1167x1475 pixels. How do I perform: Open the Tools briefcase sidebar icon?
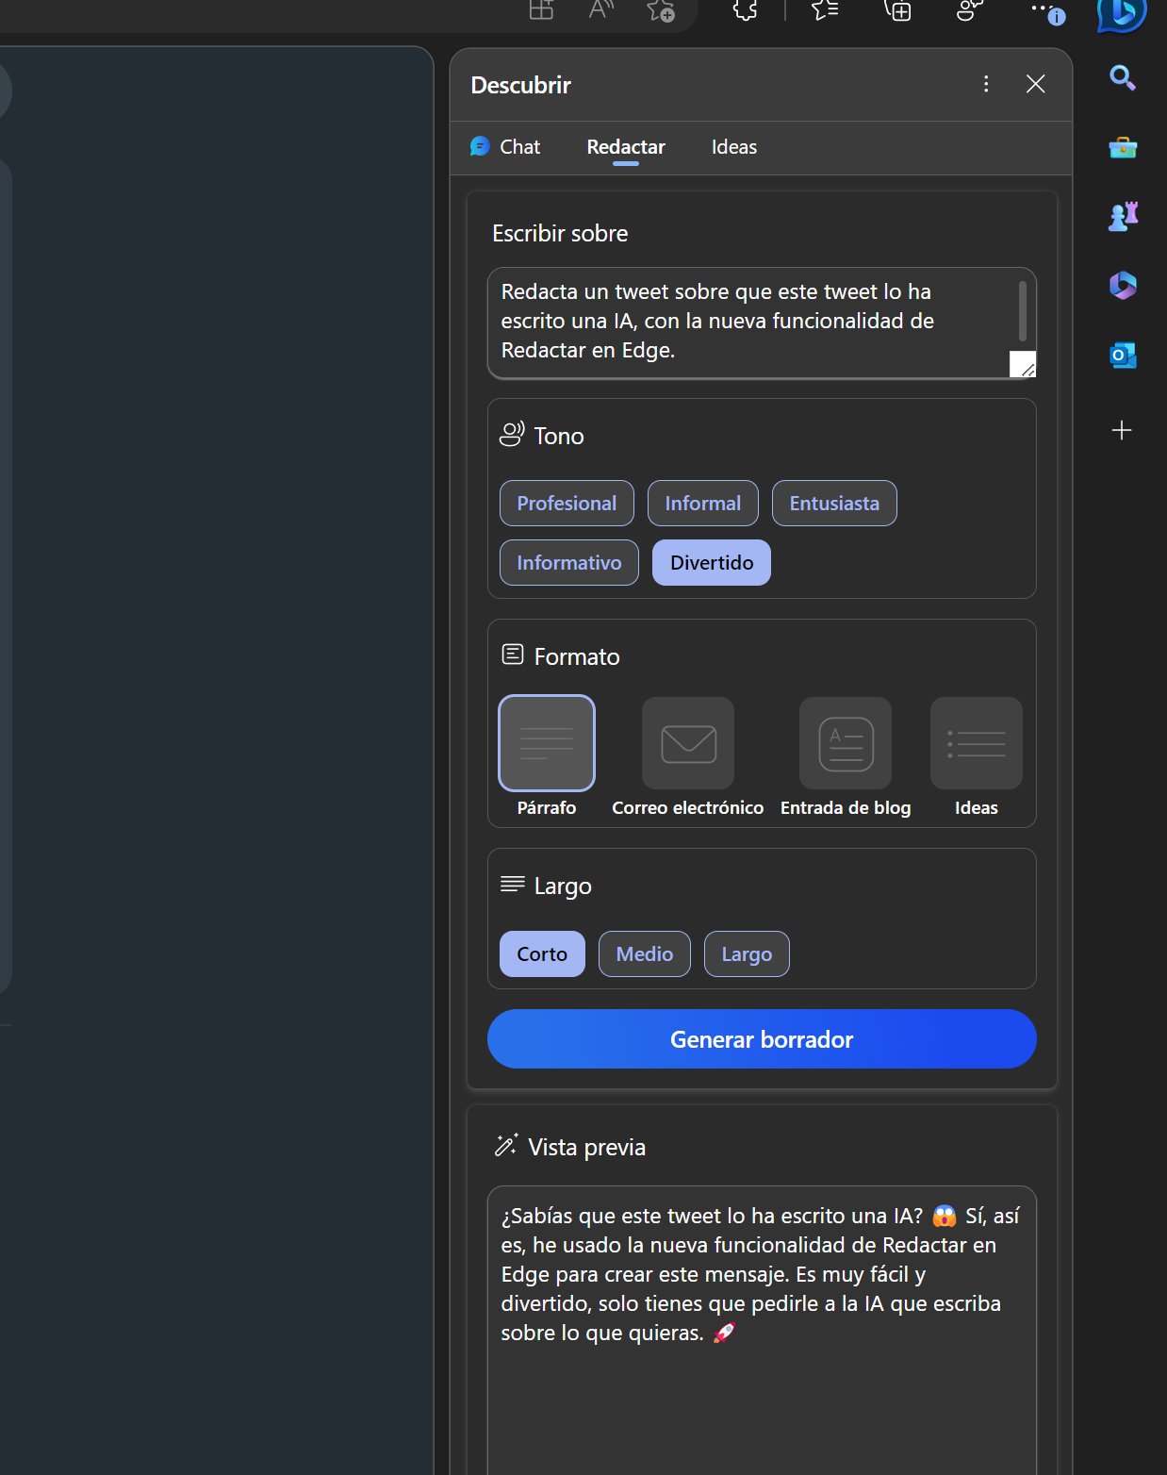[1122, 147]
